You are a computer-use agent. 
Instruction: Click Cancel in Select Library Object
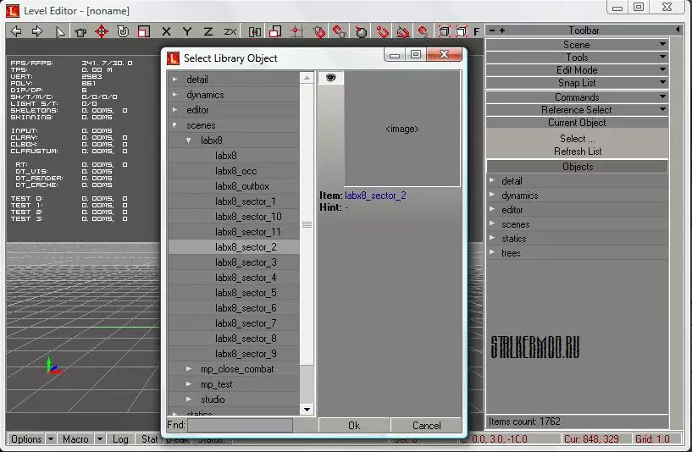tap(426, 426)
